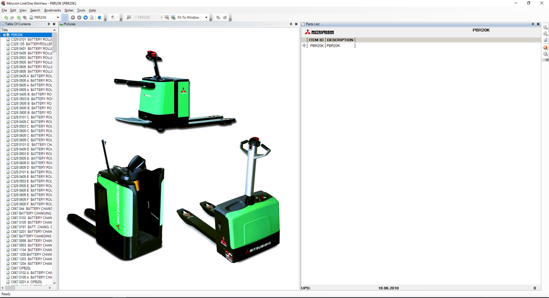Click the Mitsubishi Forklift Trucks logo

[319, 32]
